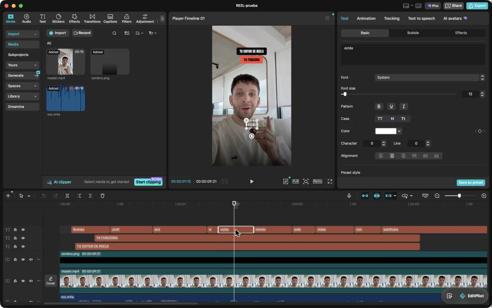Screen dimensions: 492x308
Task: Expand the Yours section
Action: (x=22, y=65)
